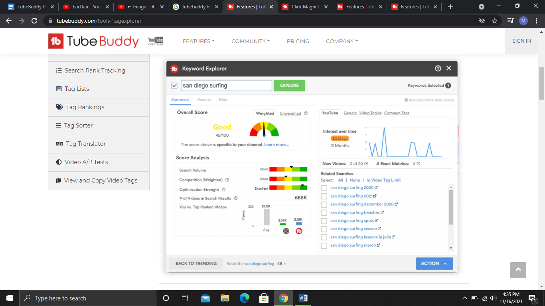Open external link icon for san diego surfing 2020
Viewport: 545px width, 306px height.
coord(376,188)
